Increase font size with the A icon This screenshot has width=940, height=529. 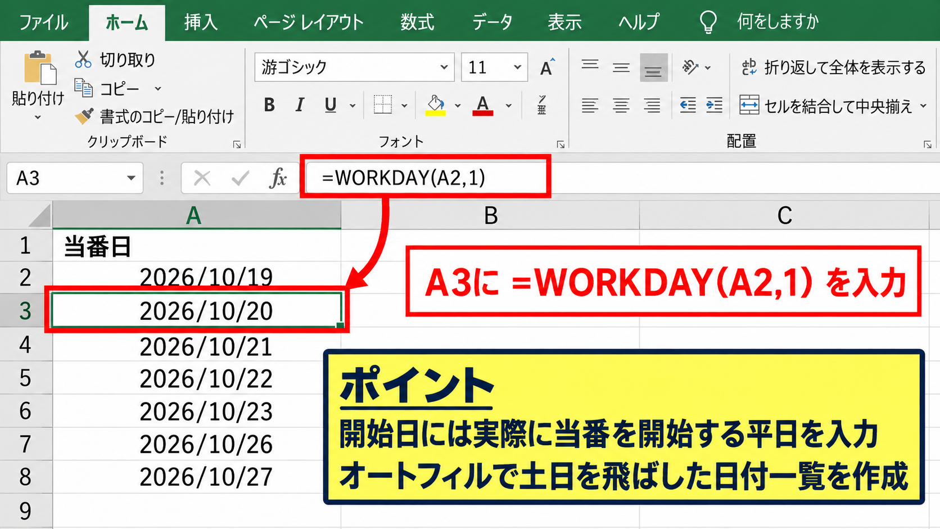click(x=547, y=67)
